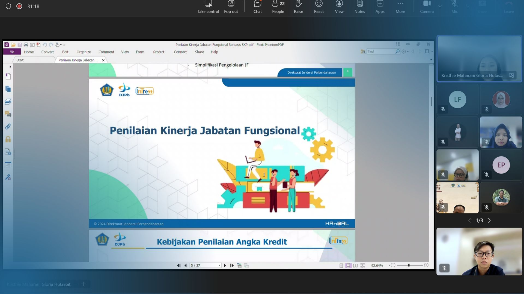The image size is (524, 294).
Task: Expand Camera options dropdown arrow
Action: (x=440, y=6)
